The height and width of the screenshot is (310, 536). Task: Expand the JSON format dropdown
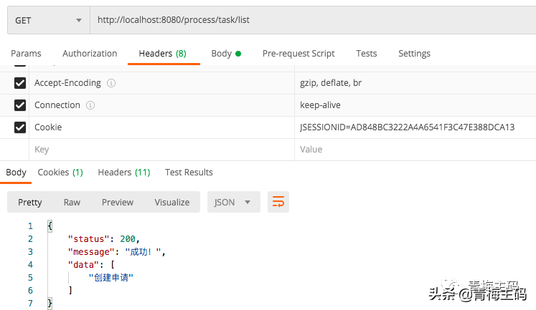point(233,202)
